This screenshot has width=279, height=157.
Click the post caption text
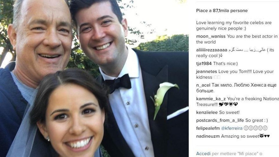click(x=234, y=26)
